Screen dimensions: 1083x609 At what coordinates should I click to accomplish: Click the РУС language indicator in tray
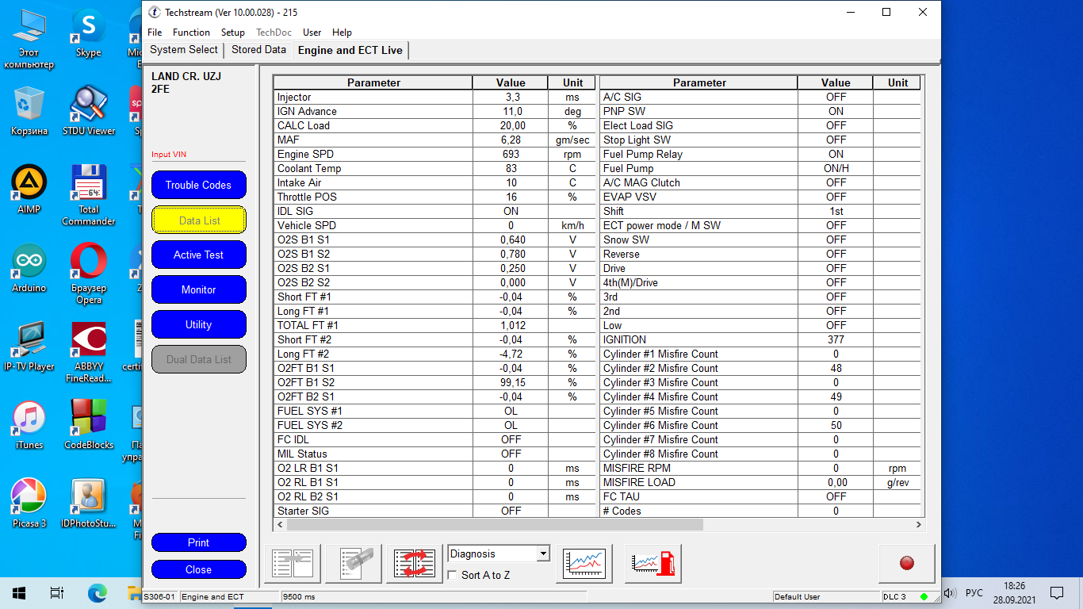pos(974,592)
